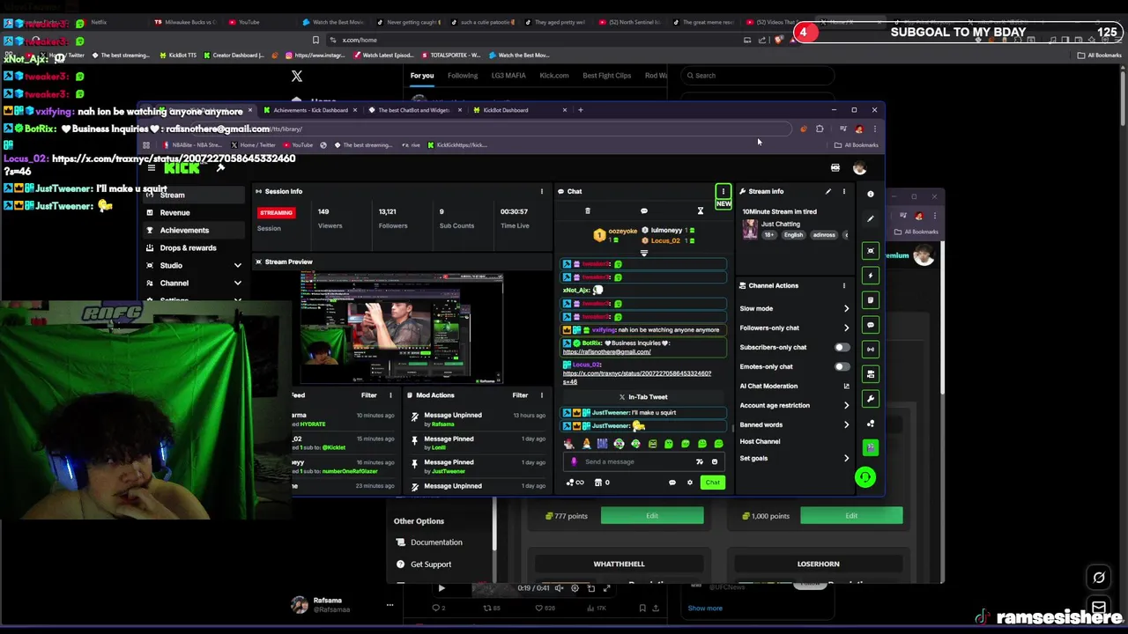Screen dimensions: 1128x634
Task: Open the Chat panel three-dot menu
Action: [724, 191]
